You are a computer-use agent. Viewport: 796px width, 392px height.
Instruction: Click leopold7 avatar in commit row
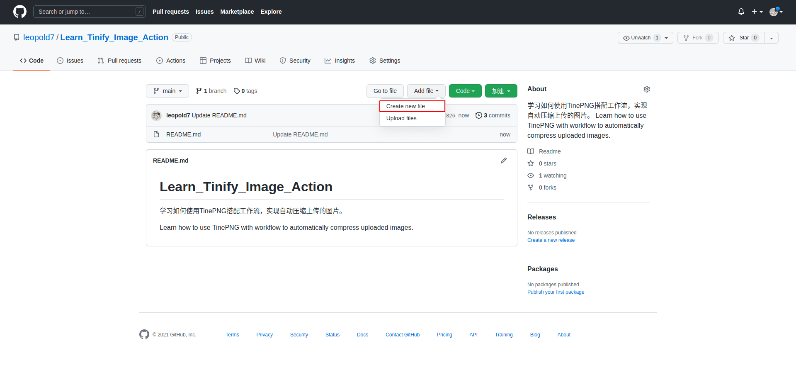(x=156, y=115)
